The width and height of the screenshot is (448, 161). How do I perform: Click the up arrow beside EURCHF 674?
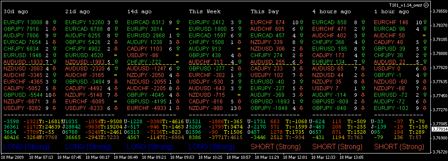302,22
